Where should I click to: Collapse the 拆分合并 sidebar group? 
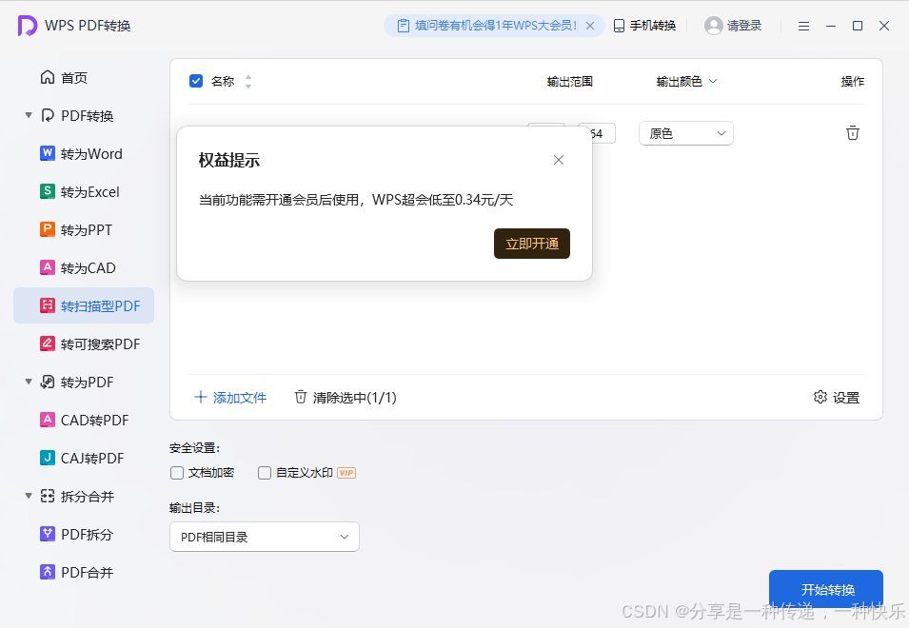(x=29, y=496)
